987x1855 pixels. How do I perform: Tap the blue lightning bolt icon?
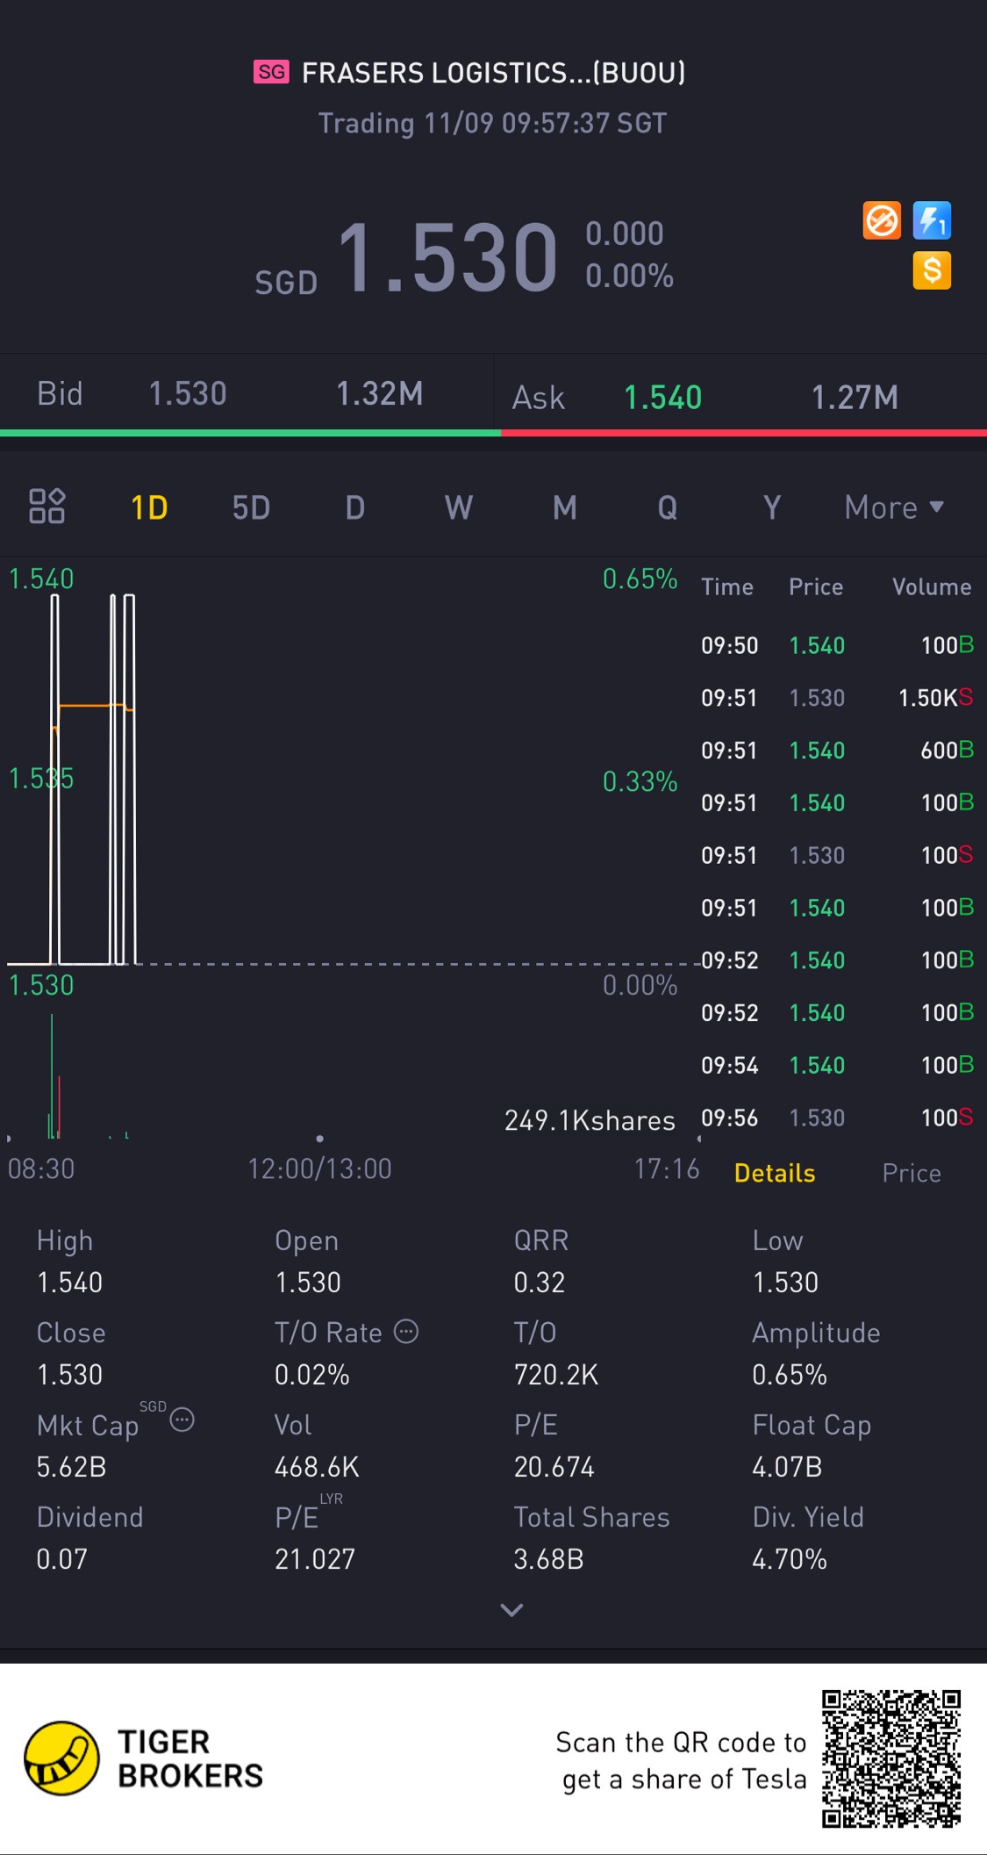pos(932,220)
